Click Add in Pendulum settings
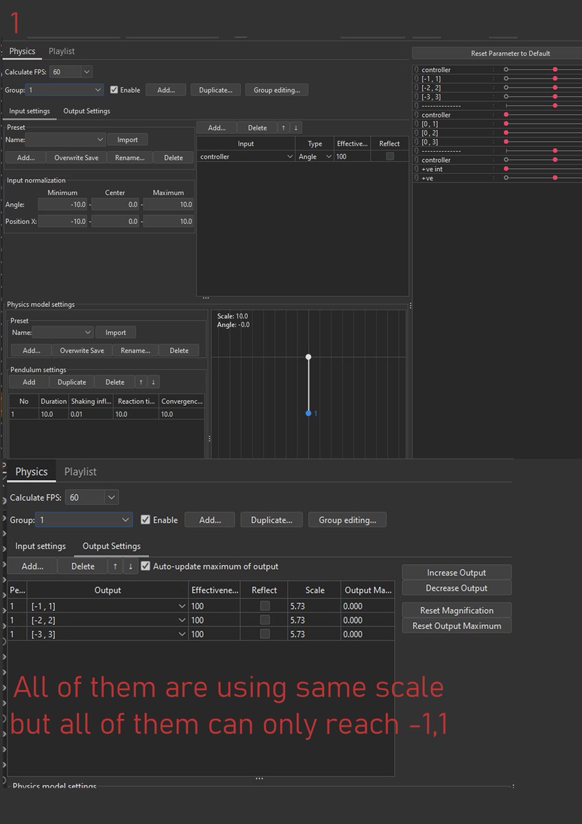This screenshot has height=824, width=582. pyautogui.click(x=30, y=382)
